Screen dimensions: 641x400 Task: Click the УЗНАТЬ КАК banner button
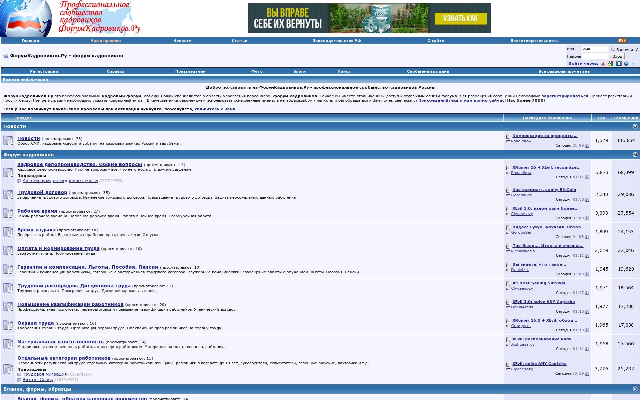coord(460,18)
